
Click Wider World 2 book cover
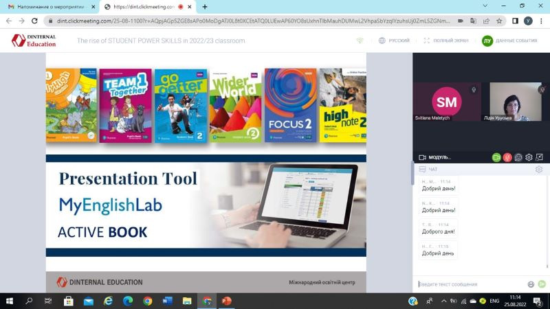235,106
